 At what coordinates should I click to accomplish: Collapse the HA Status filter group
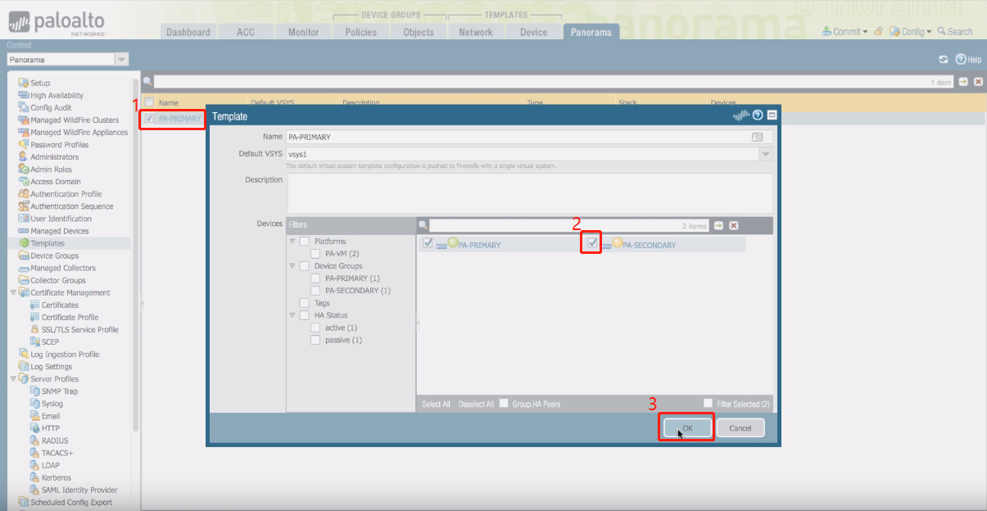(x=292, y=315)
